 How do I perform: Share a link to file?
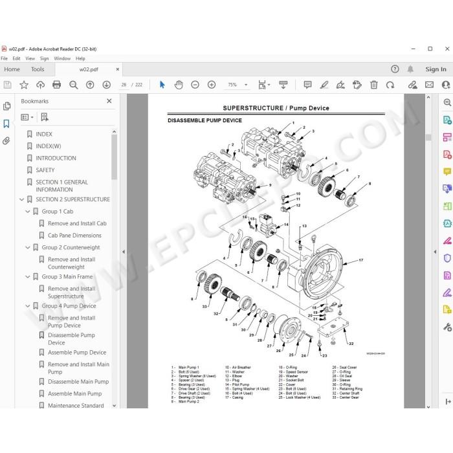(x=413, y=85)
